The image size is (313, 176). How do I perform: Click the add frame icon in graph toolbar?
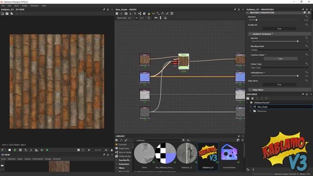coord(172,14)
